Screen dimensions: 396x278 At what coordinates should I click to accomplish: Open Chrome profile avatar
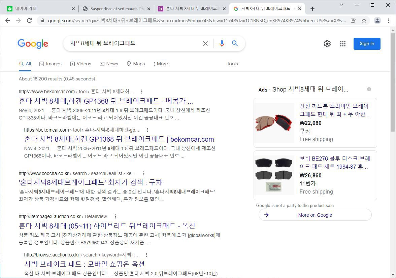(x=377, y=21)
